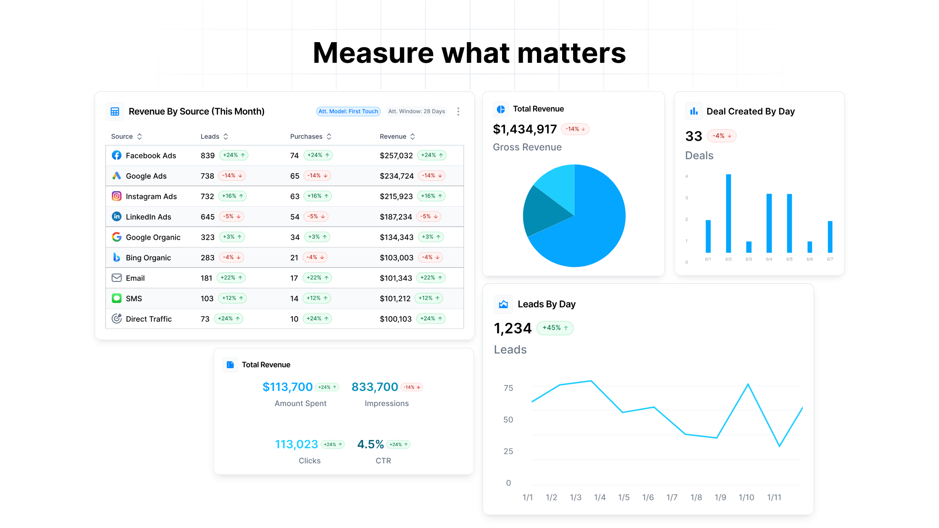Click the LinkedIn Ads logo icon
Screen dimensions: 939x528
pos(116,216)
